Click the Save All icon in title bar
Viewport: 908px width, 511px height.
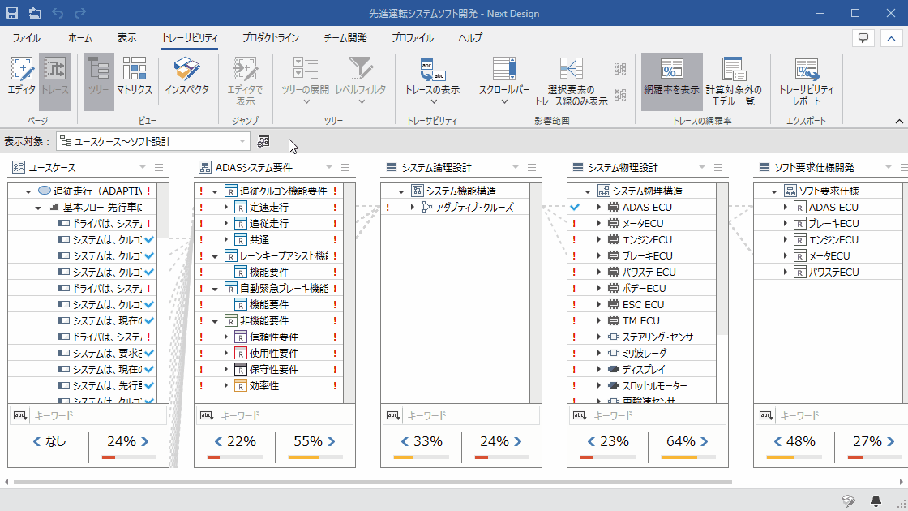34,13
